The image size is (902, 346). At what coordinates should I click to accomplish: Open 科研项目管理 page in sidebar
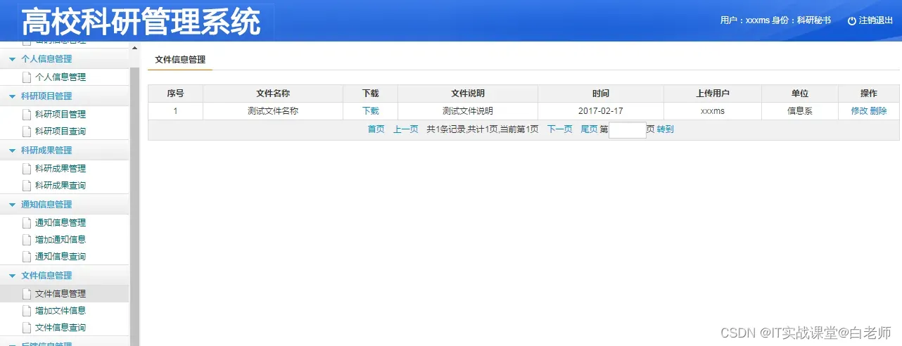[x=61, y=115]
